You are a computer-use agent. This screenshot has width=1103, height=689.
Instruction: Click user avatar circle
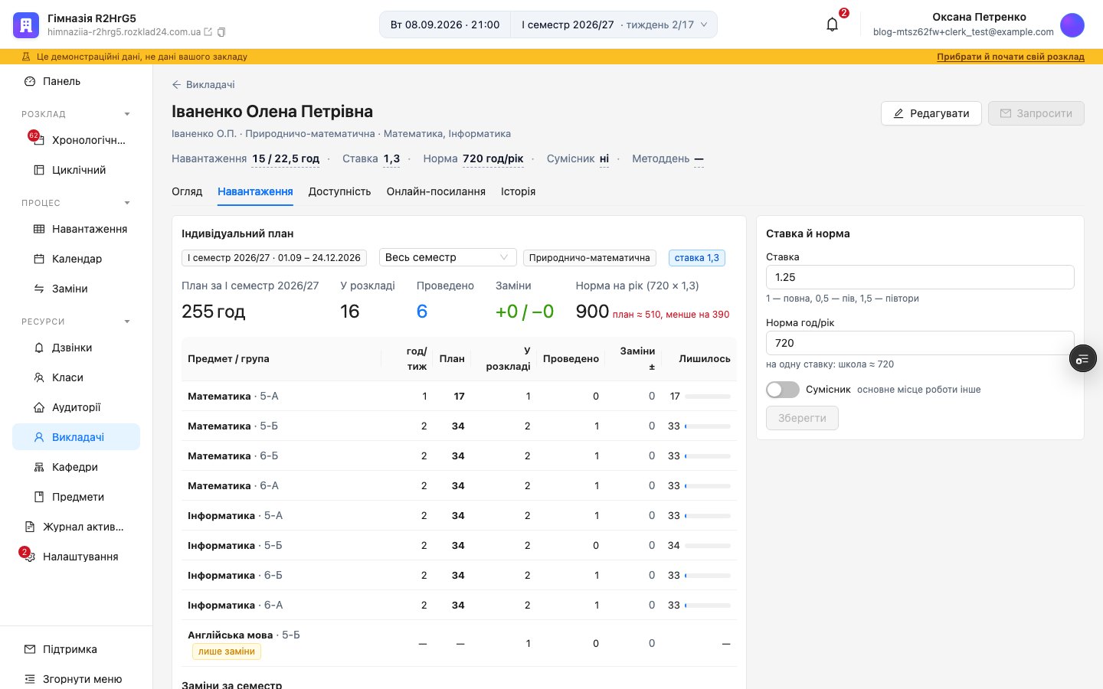(x=1072, y=24)
